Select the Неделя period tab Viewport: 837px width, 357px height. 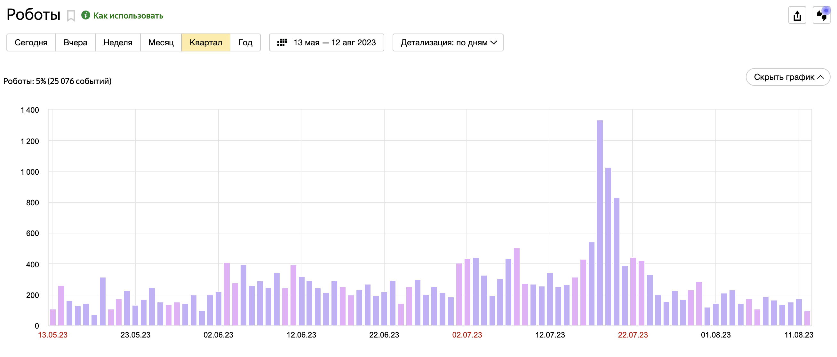[118, 42]
